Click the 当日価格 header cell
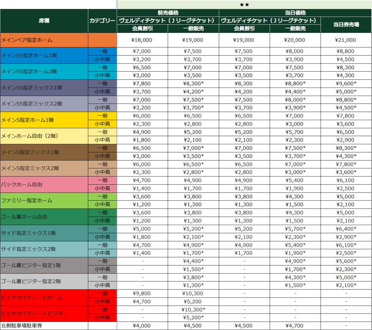 [x=295, y=13]
